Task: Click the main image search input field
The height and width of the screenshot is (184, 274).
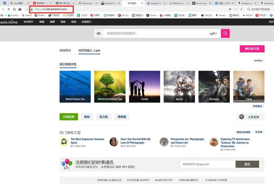Action: tap(156, 33)
